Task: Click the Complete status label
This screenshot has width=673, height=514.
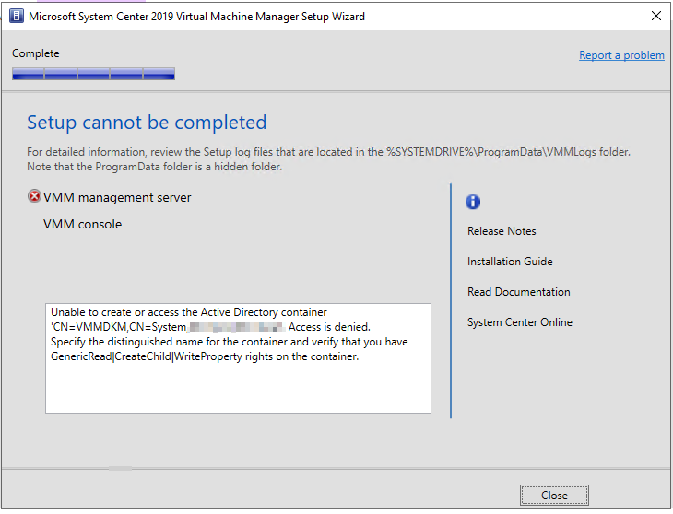Action: click(x=36, y=53)
